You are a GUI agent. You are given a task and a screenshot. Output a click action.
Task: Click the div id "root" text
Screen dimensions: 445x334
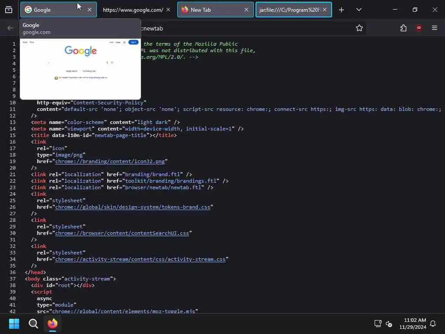64,285
